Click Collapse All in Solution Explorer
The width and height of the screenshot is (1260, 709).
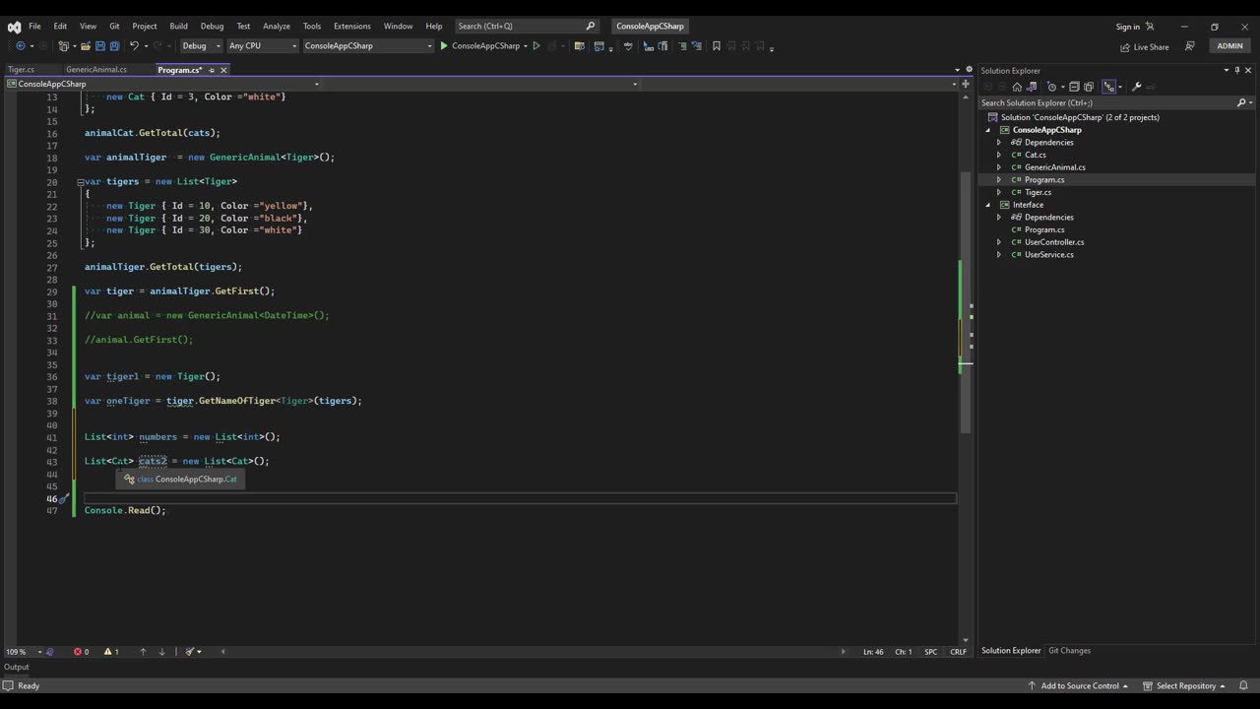pos(1074,87)
